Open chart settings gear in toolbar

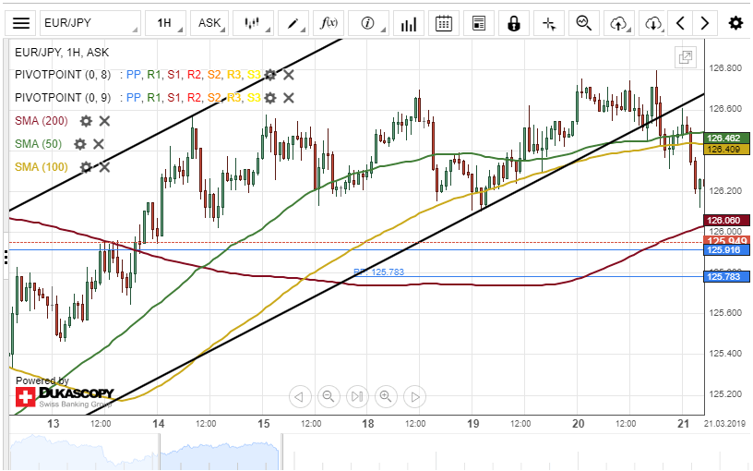click(735, 23)
